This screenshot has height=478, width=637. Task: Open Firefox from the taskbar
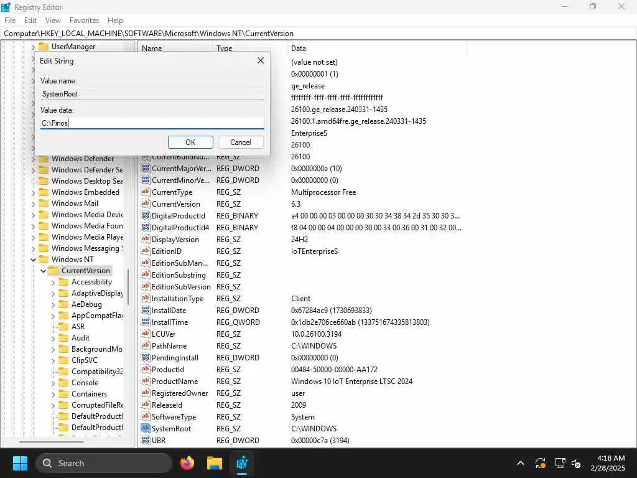click(x=187, y=463)
